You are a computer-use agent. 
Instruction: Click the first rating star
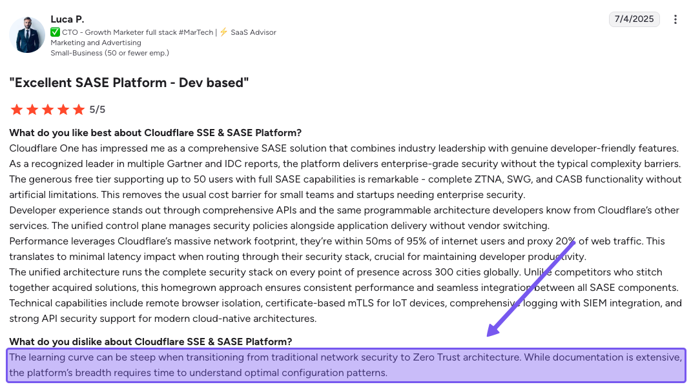point(17,110)
